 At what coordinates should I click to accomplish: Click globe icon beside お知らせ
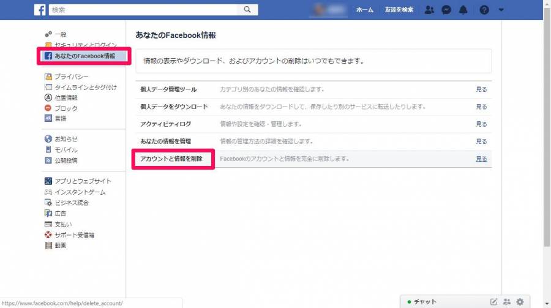click(x=48, y=139)
